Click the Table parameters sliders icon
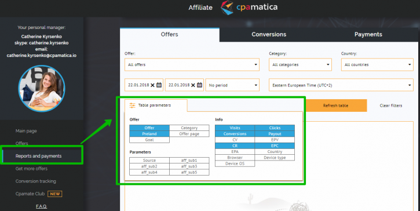 click(132, 106)
